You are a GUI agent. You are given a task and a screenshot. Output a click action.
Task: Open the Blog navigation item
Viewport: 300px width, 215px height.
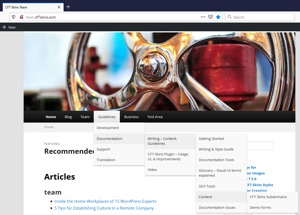68,117
